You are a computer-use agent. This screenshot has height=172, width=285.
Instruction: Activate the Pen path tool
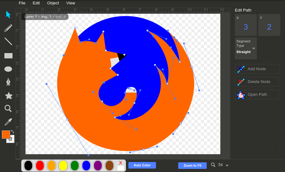coord(8,82)
